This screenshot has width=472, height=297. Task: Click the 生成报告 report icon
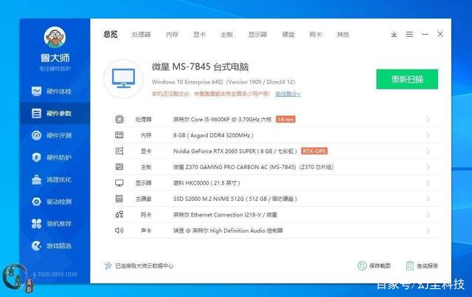(410, 266)
